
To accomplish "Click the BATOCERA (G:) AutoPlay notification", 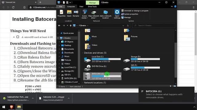I will (x=167, y=94).
